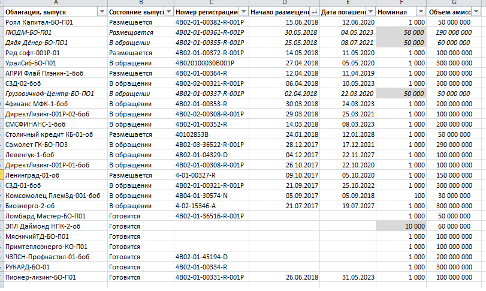Select cell Роял Капитал-БО-П01
The image size is (486, 291).
point(56,22)
